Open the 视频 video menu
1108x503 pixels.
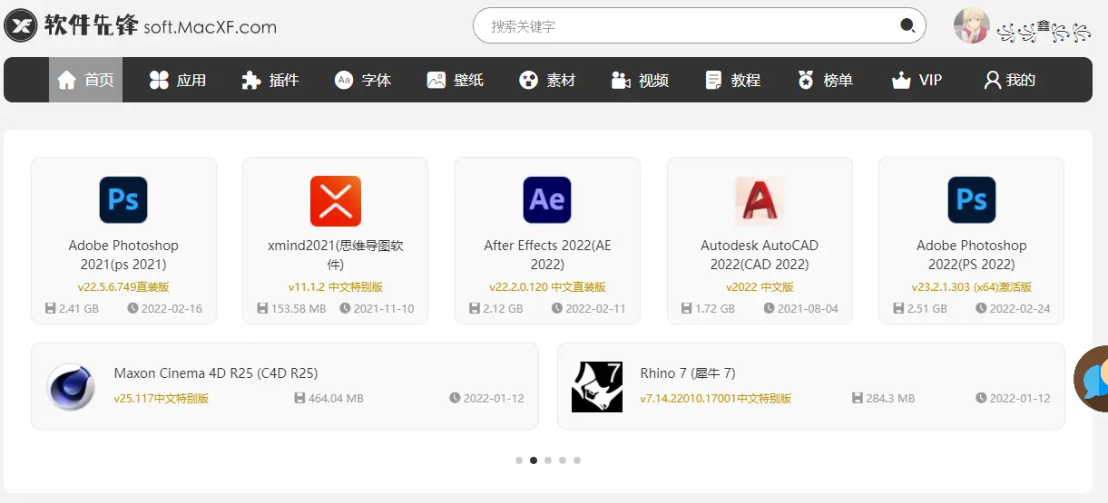[640, 80]
